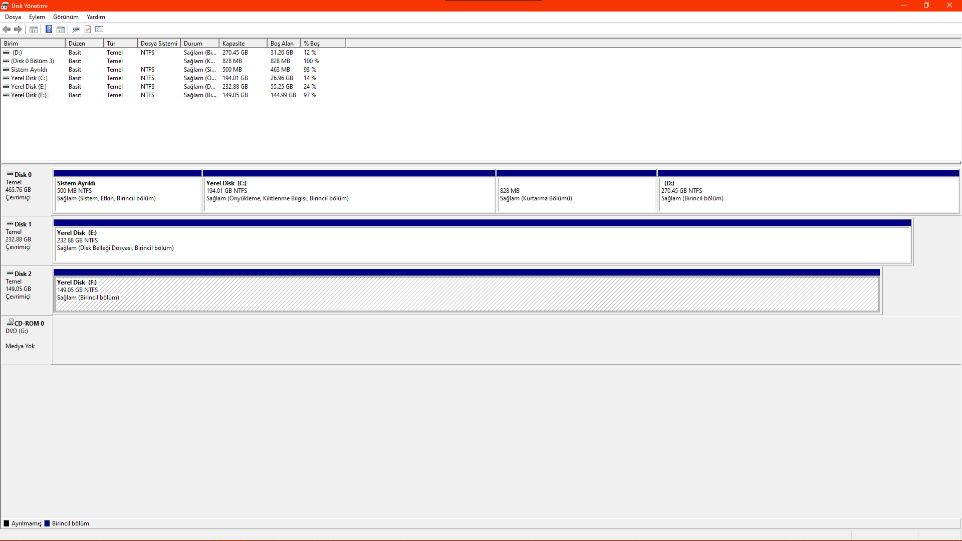Click the drive icon of Sistem Ayrıldı row
The height and width of the screenshot is (541, 962).
pyautogui.click(x=6, y=70)
